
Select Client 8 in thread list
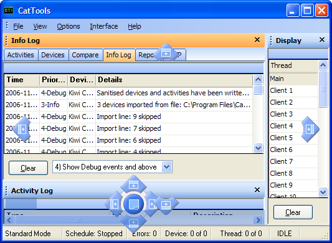[293, 173]
